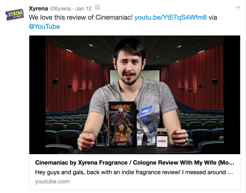The image size is (246, 193).
Task: Click the Hootsuite owl icon beside date
Action: click(97, 7)
